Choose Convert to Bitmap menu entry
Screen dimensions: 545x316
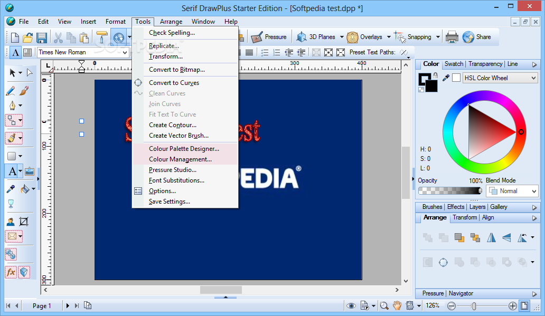click(x=185, y=70)
